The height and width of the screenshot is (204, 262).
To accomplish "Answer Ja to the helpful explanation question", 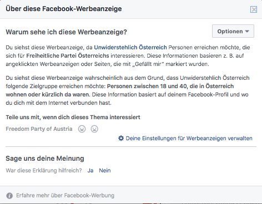I will 90,170.
